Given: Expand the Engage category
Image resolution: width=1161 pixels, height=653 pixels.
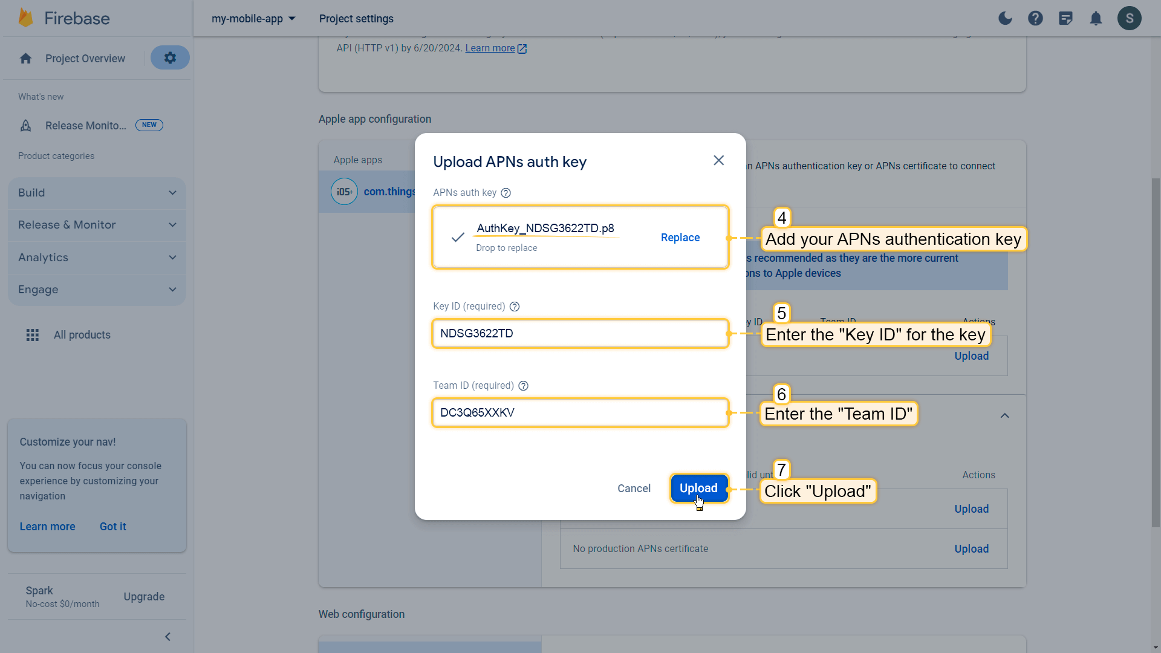Looking at the screenshot, I should (97, 290).
